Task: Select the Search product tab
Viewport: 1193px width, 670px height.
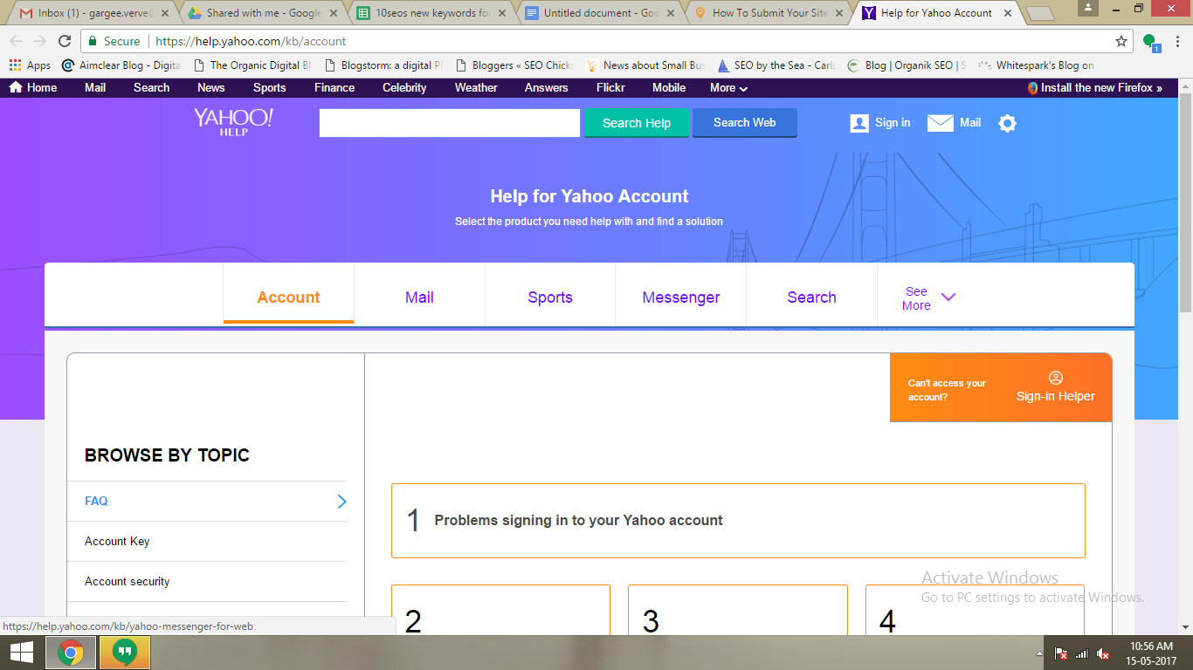Action: [x=811, y=297]
